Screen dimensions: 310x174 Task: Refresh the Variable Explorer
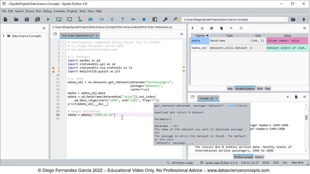(241, 28)
